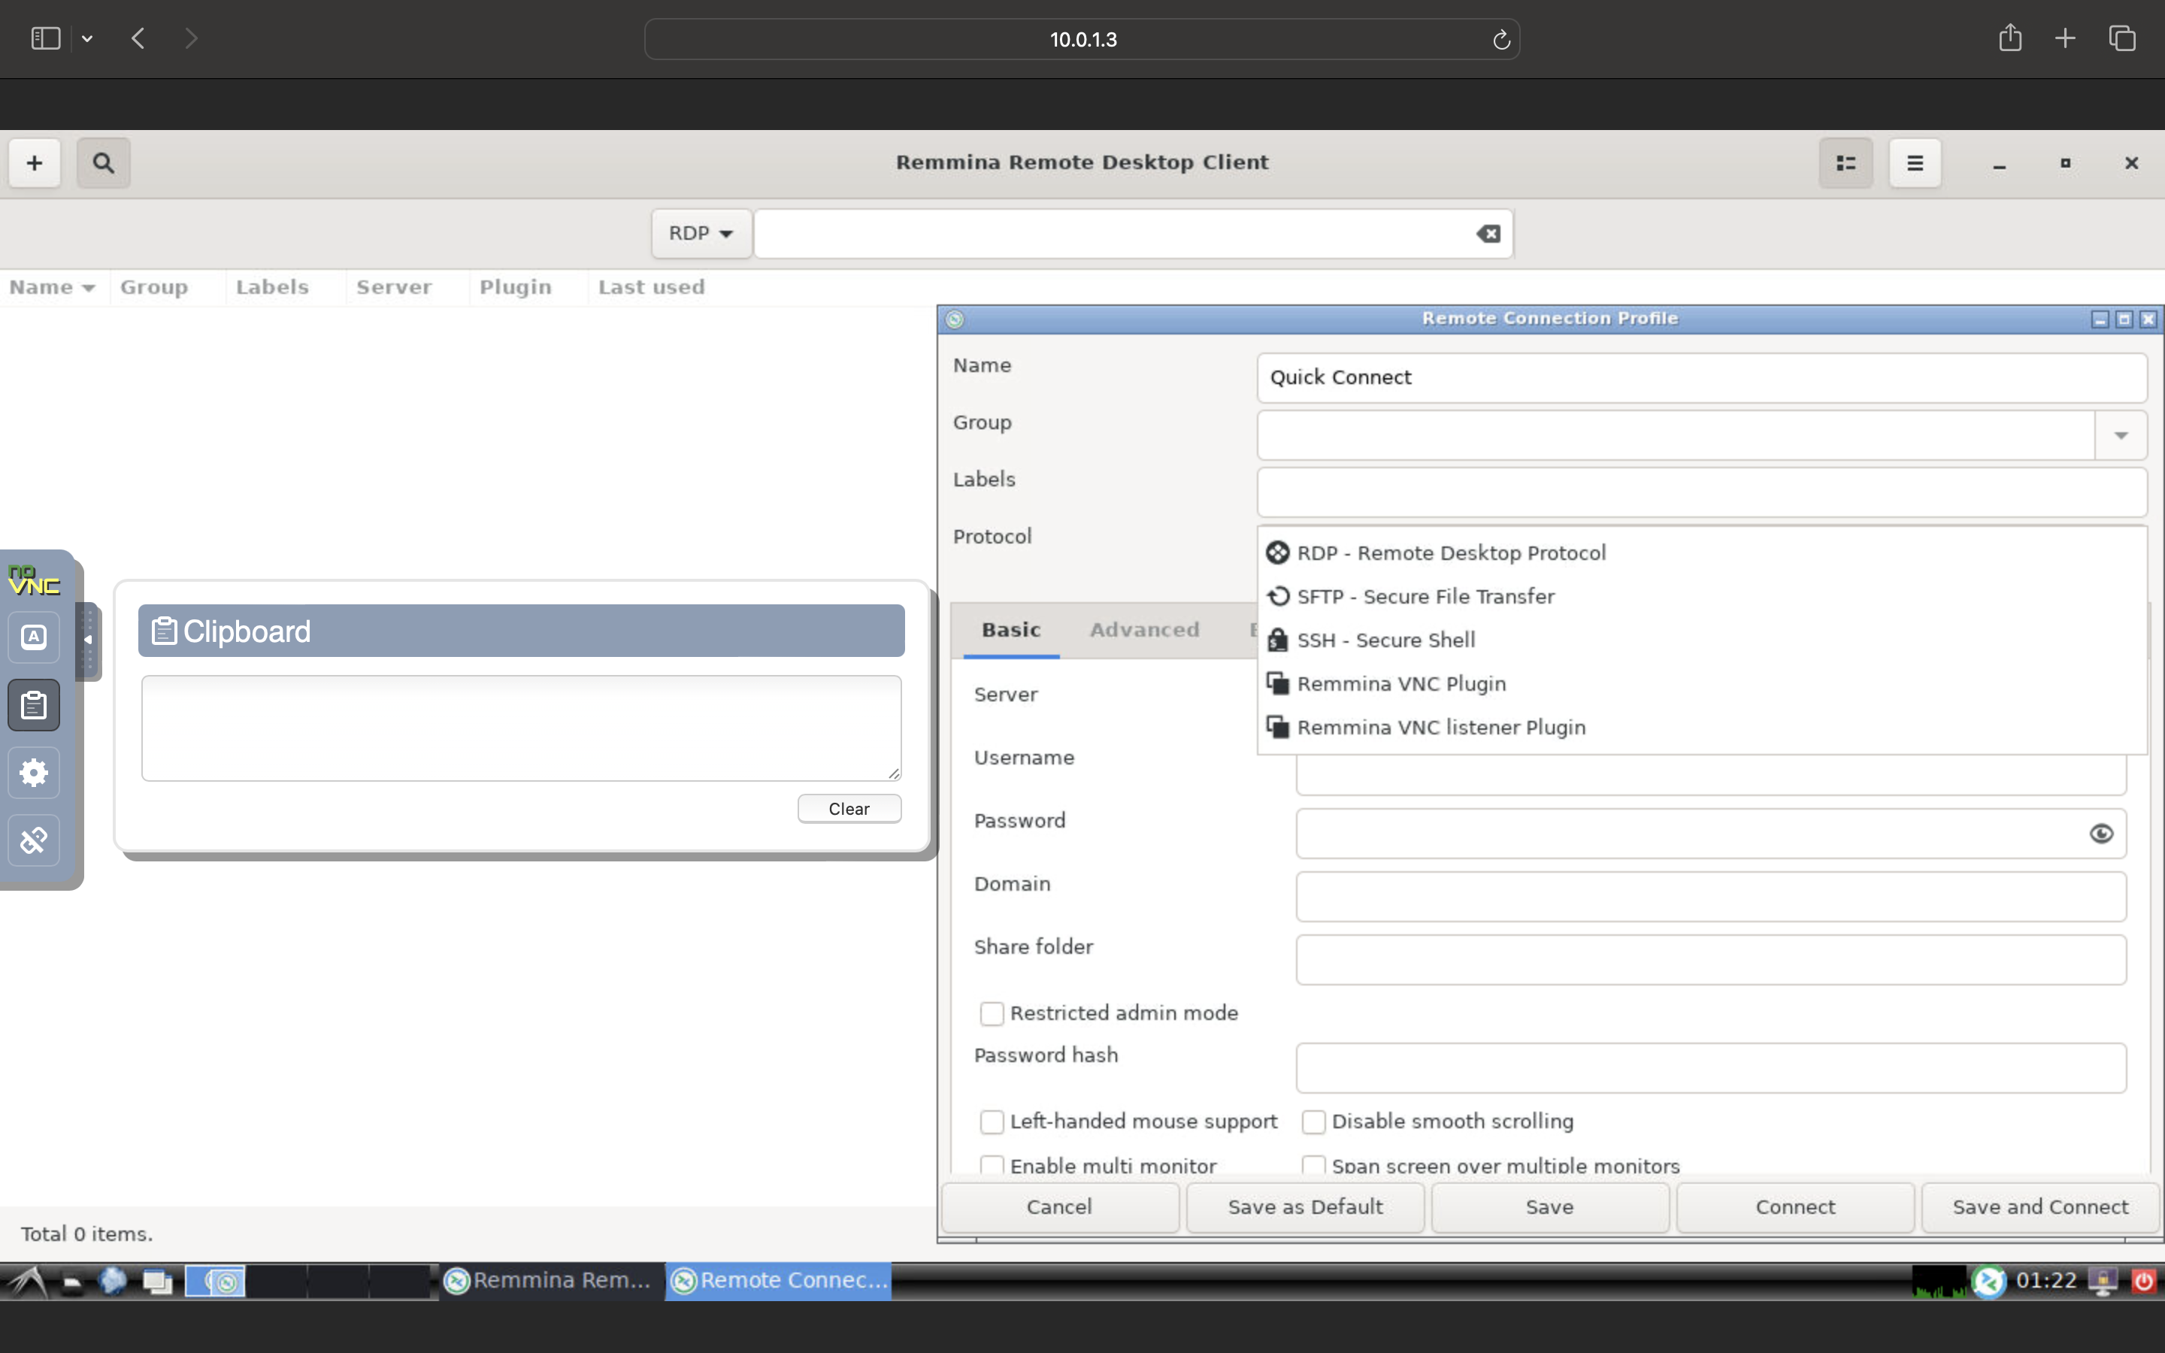2165x1353 pixels.
Task: Expand the Group combo box arrow
Action: coord(2120,436)
